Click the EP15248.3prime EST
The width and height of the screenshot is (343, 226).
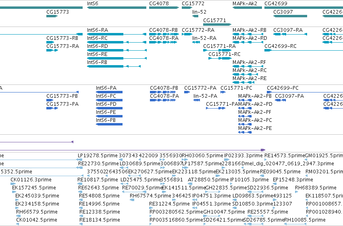click(x=293, y=180)
